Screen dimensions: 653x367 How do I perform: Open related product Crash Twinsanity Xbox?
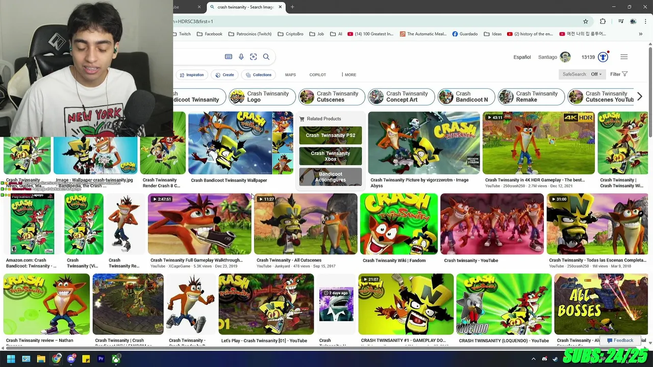tap(331, 156)
